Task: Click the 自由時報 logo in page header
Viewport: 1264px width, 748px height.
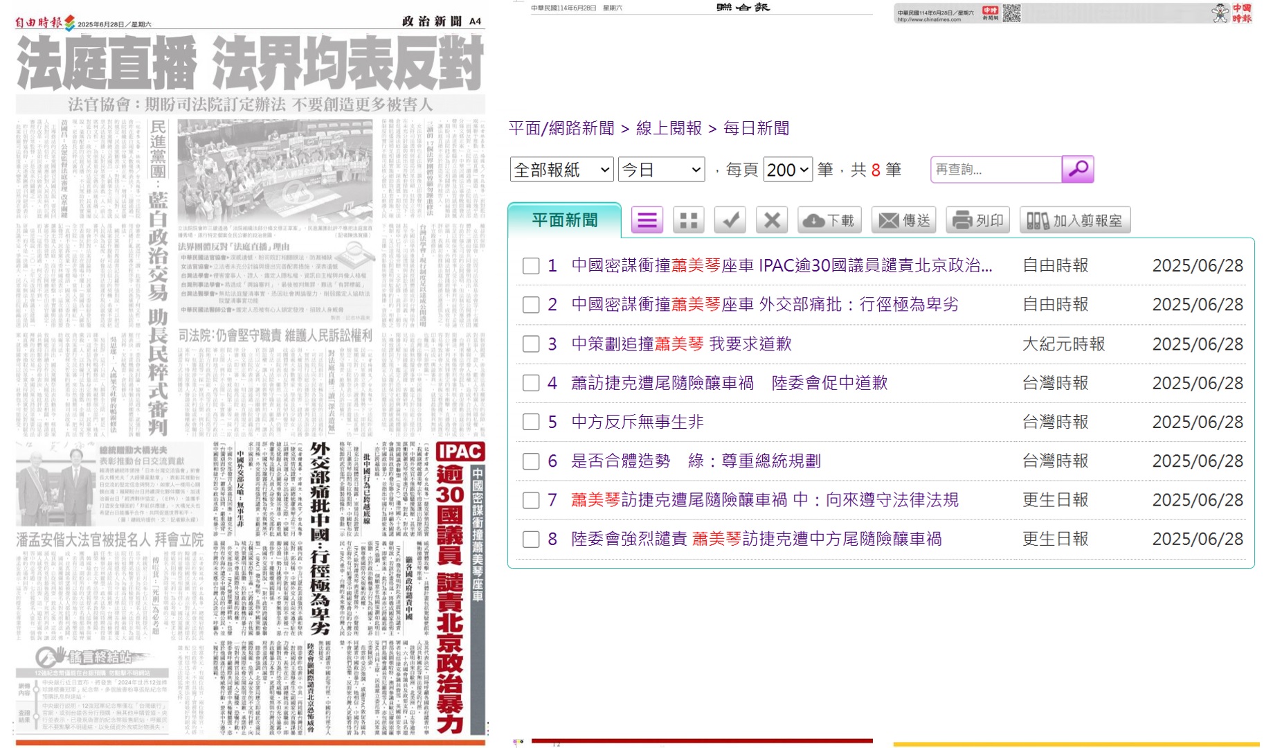Action: [x=45, y=23]
